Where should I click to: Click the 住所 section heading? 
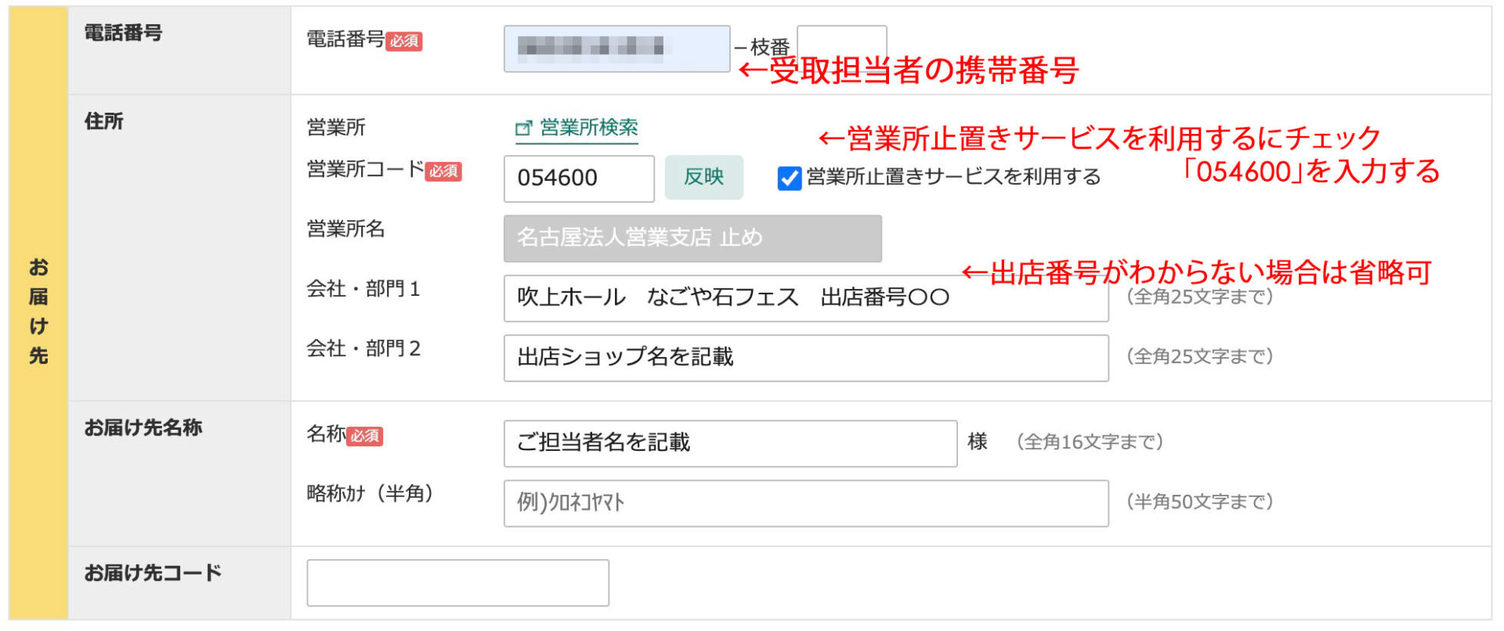coord(104,121)
